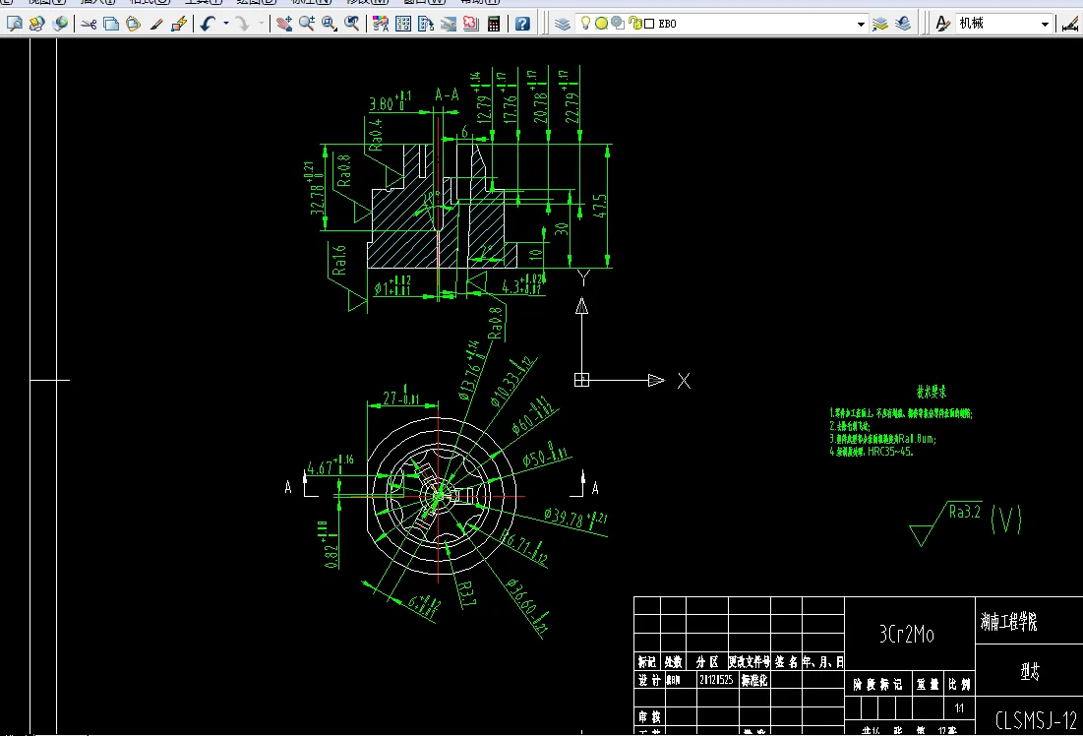
Task: Click the Zoom Previous tool
Action: click(352, 25)
